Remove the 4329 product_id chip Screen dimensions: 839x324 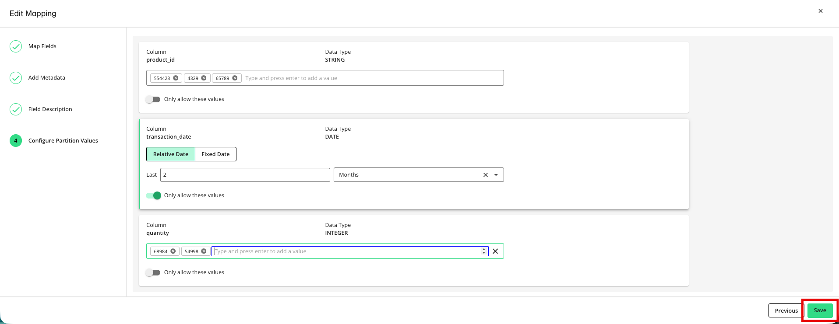point(204,78)
